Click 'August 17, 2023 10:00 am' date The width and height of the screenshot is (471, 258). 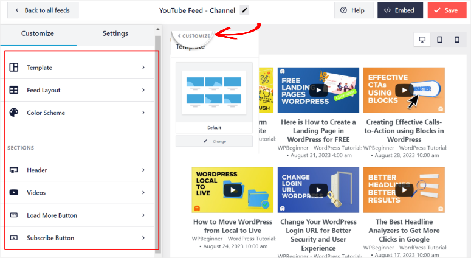coord(407,255)
